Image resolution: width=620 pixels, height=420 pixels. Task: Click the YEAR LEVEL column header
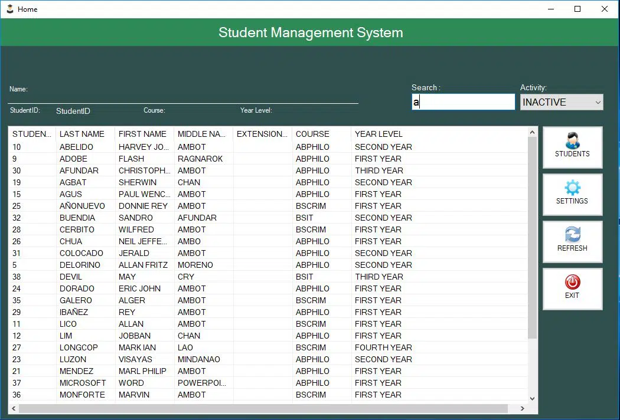point(378,134)
